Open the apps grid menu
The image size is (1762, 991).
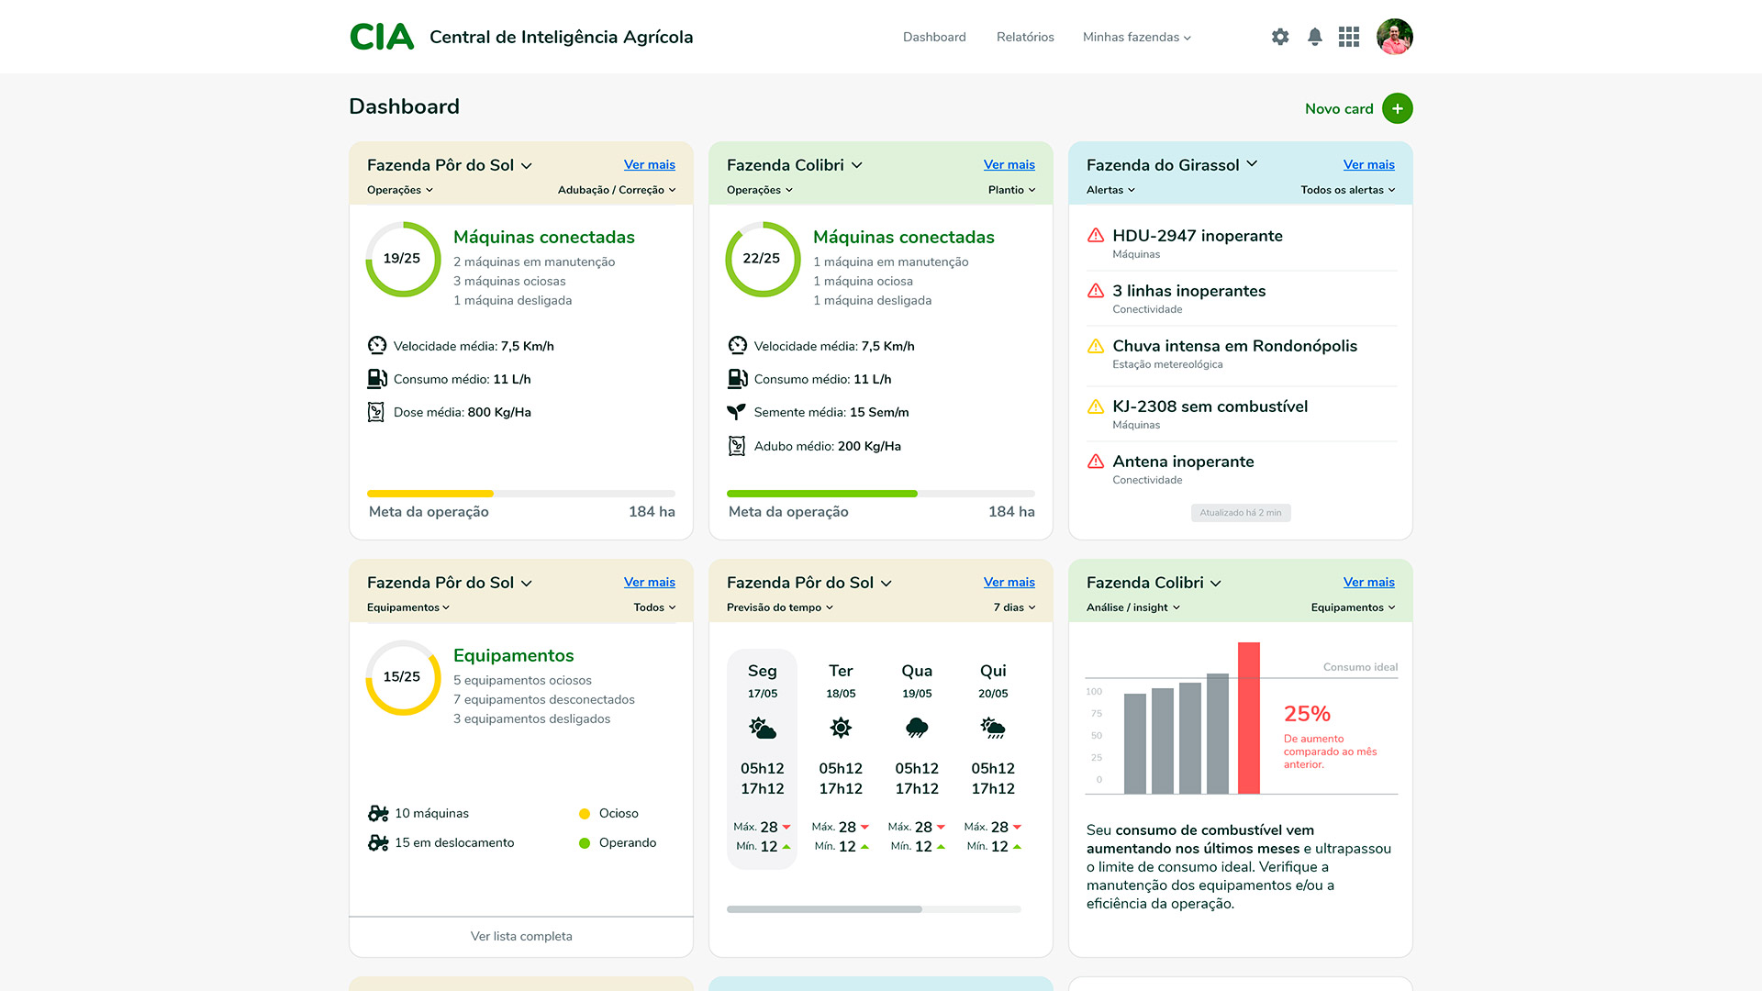(x=1349, y=37)
